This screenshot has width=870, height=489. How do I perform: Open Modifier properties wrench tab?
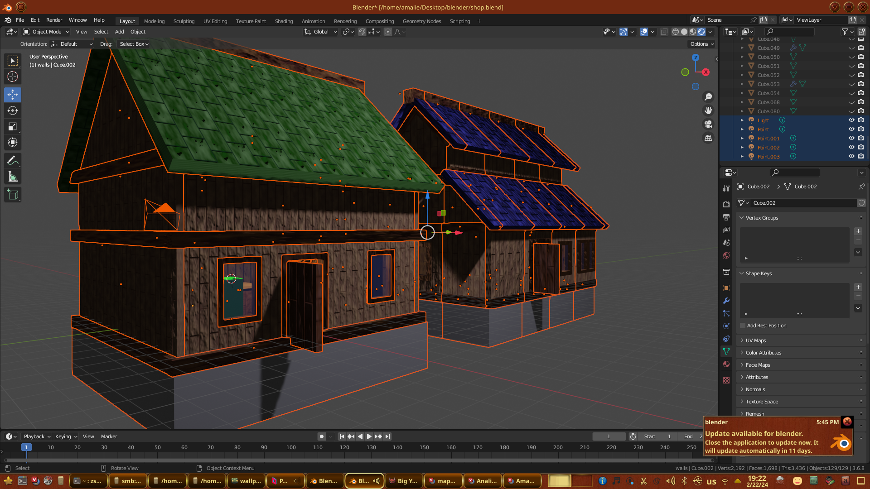coord(726,301)
